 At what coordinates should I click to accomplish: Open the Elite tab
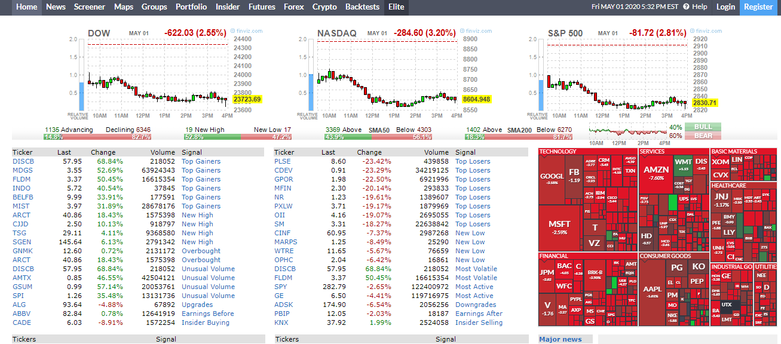[396, 7]
